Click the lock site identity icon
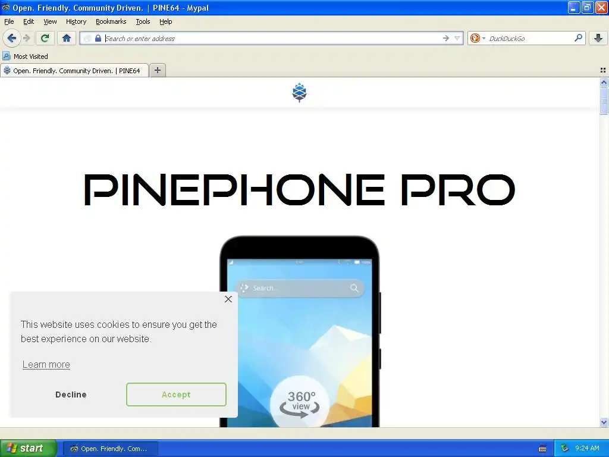609x457 pixels. point(98,38)
